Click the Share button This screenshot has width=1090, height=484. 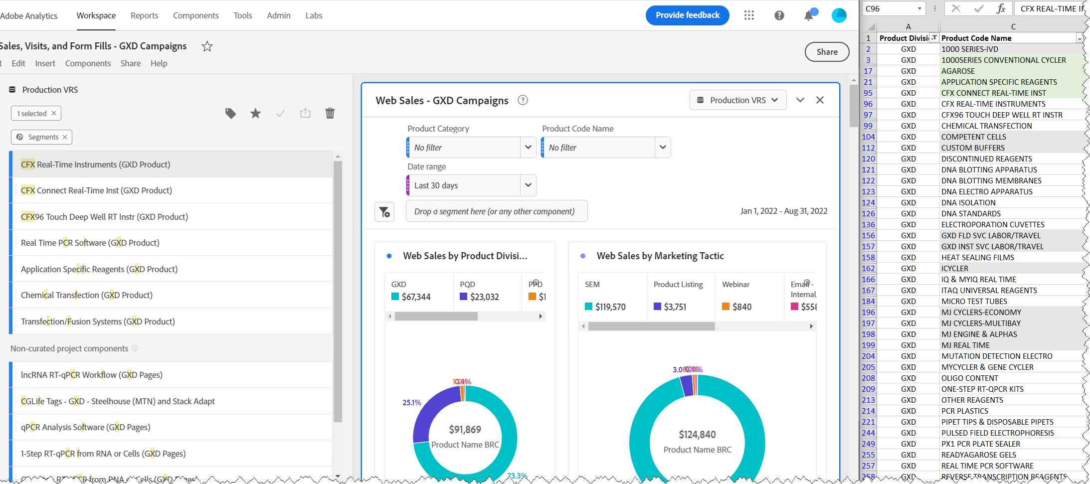[x=827, y=52]
